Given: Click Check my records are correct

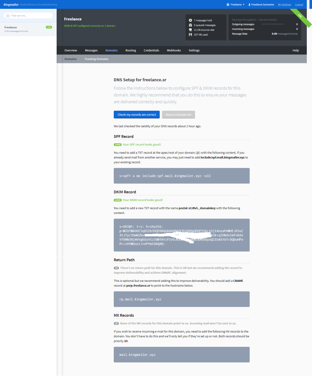Looking at the screenshot, I should [x=136, y=114].
